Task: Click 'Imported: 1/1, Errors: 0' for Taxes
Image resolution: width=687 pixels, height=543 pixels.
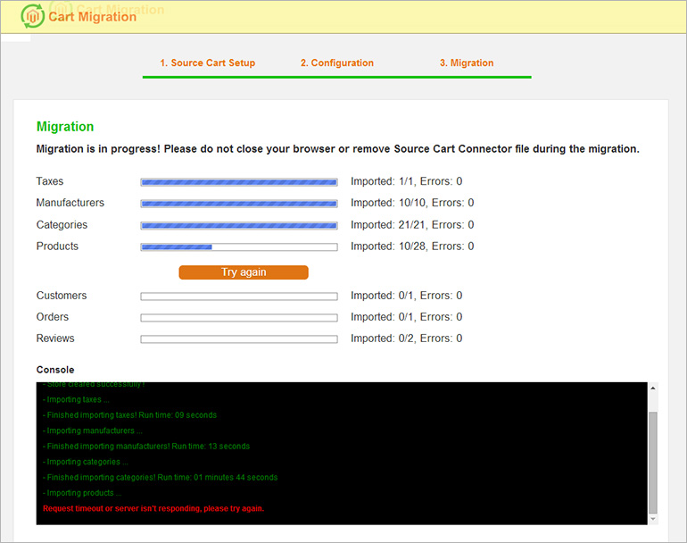Action: [406, 181]
